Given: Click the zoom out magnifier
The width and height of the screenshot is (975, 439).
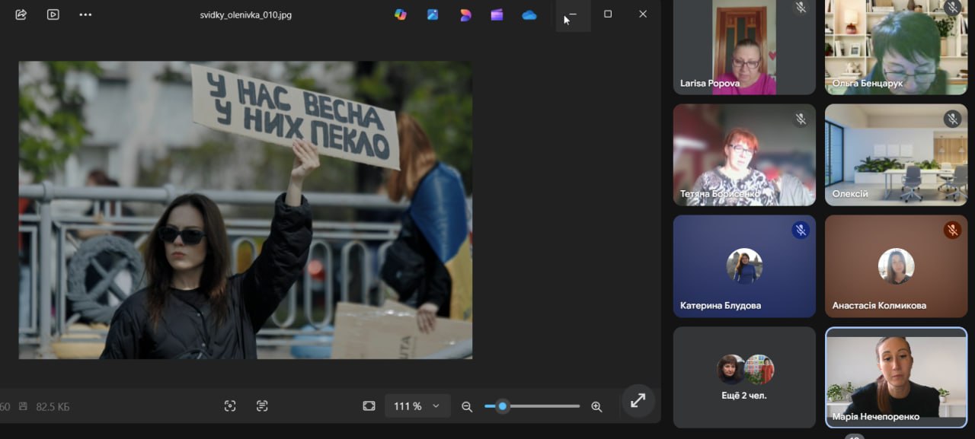Looking at the screenshot, I should point(467,407).
